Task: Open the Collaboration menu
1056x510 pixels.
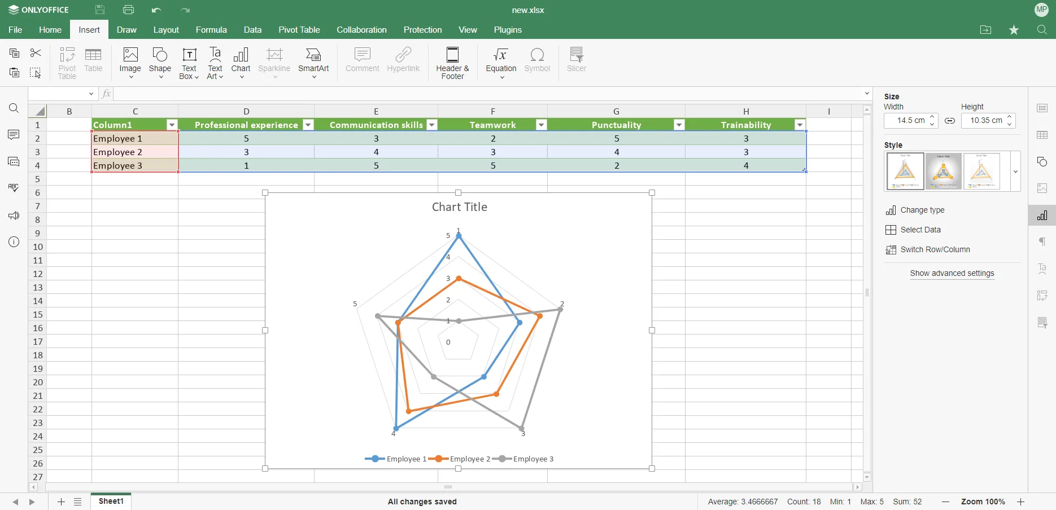Action: coord(361,30)
